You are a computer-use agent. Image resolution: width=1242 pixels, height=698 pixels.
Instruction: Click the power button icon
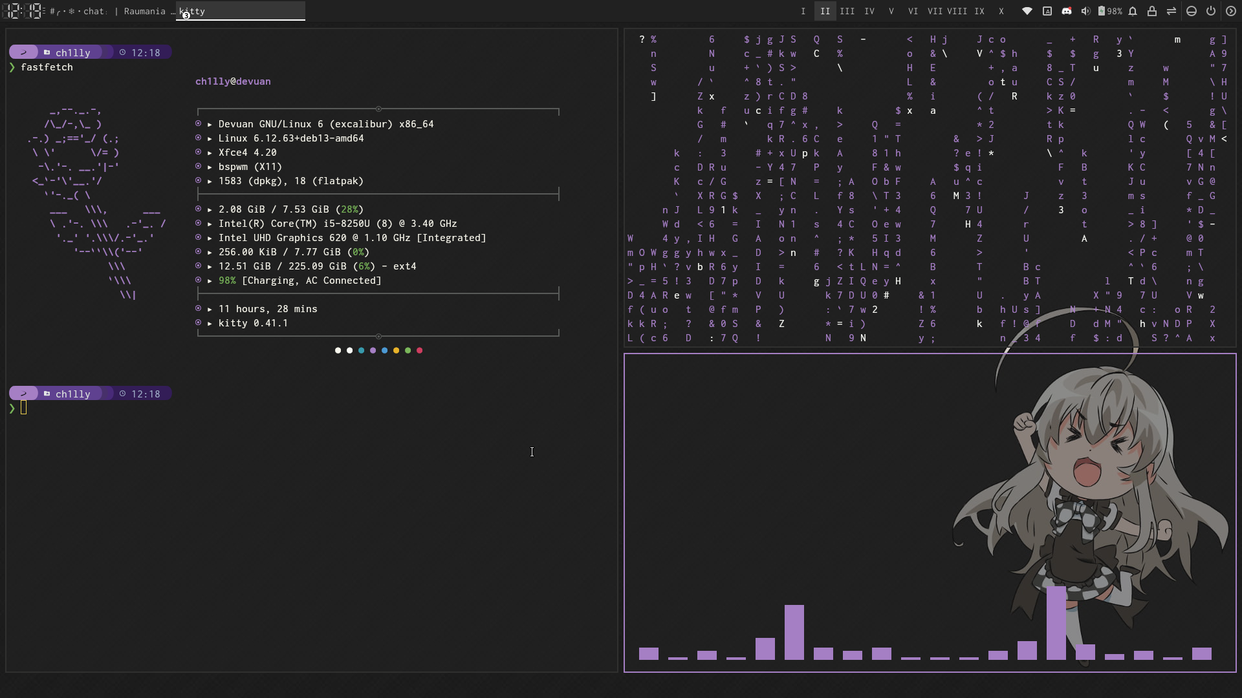pos(1211,11)
